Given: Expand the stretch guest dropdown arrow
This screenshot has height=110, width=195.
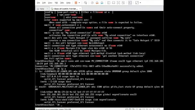Looking at the screenshot, I should click(140, 3).
